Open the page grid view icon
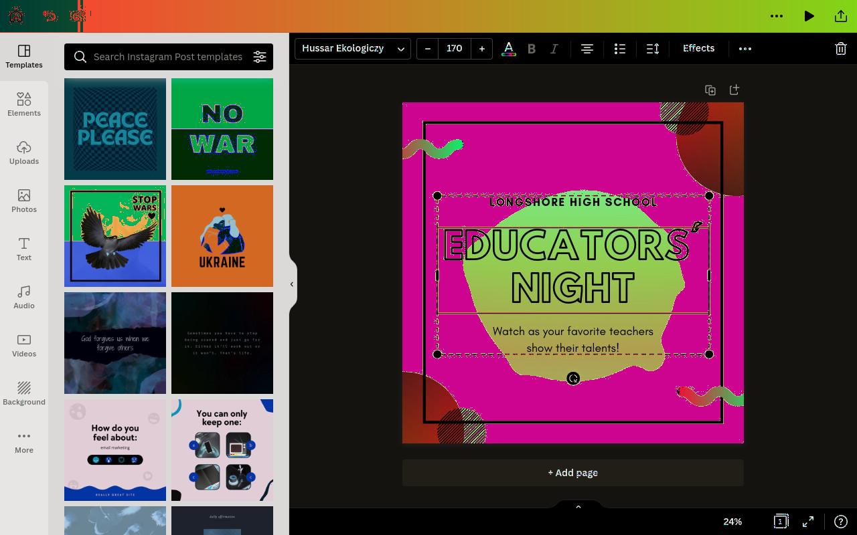This screenshot has height=535, width=857. click(x=781, y=522)
